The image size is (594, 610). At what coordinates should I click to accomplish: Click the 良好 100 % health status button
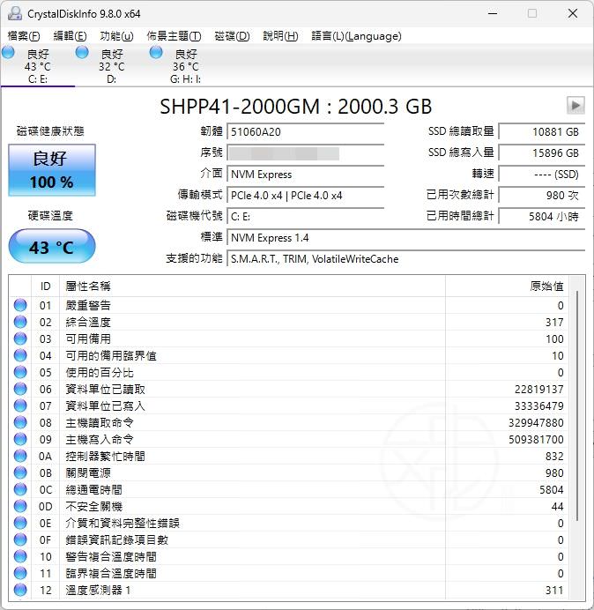pyautogui.click(x=52, y=170)
